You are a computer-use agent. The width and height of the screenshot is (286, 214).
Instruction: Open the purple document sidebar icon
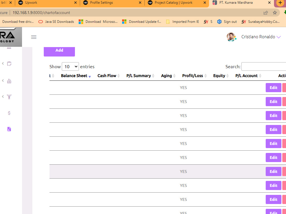coord(9,129)
